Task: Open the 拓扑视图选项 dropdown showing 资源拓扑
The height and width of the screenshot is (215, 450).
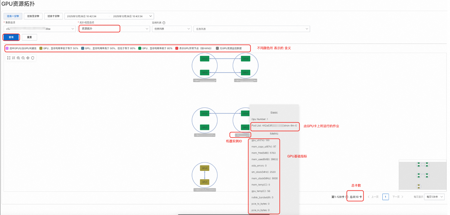Action: (114, 29)
